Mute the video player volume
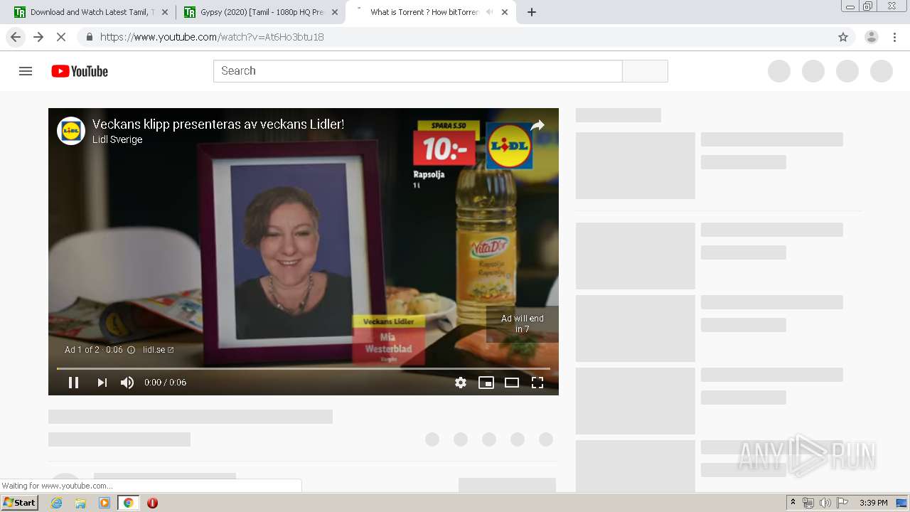The width and height of the screenshot is (910, 512). pos(127,383)
